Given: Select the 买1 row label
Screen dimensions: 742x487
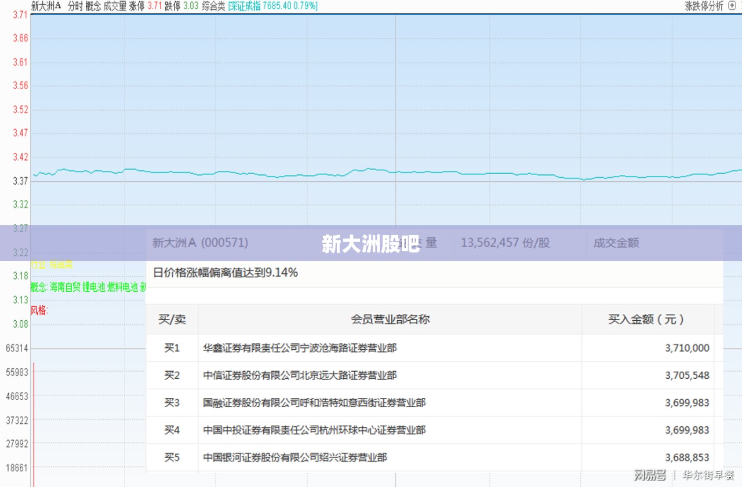Looking at the screenshot, I should point(172,348).
